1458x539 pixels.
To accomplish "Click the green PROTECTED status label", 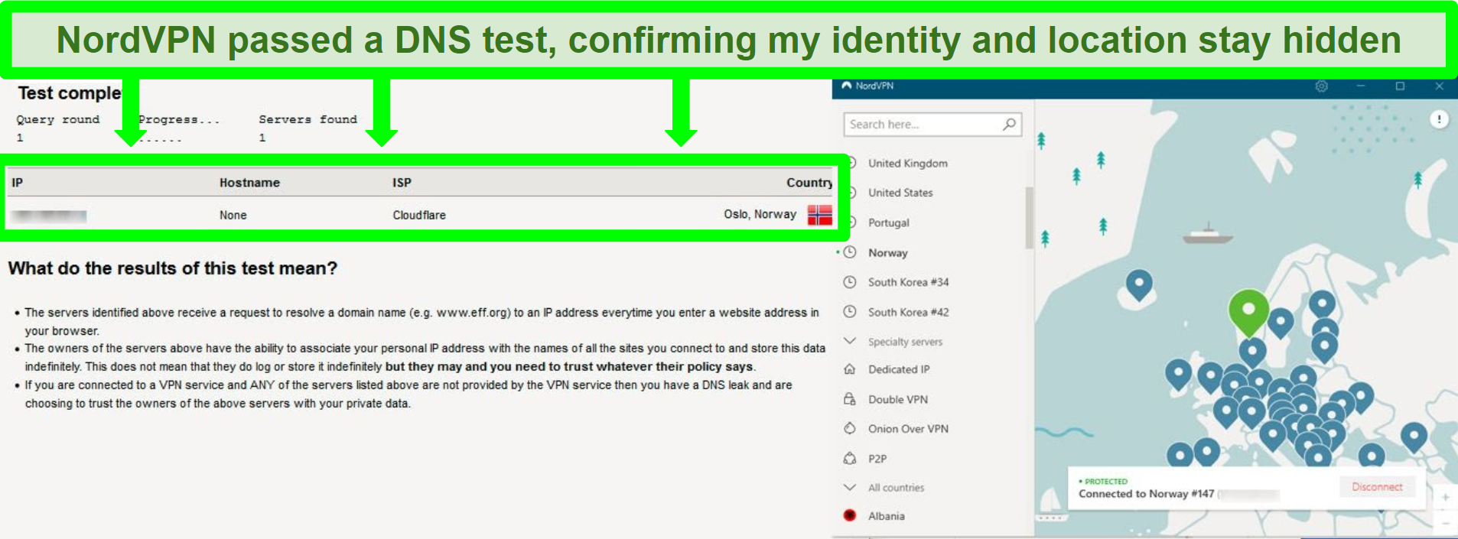I will tap(1105, 482).
